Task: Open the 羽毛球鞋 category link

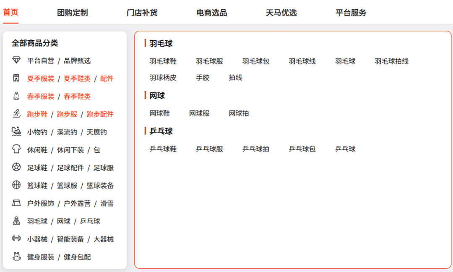Action: click(164, 61)
